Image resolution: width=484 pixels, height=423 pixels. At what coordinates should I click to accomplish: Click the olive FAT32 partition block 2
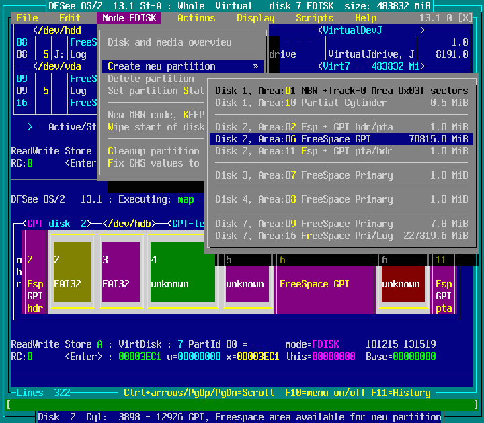pyautogui.click(x=72, y=272)
